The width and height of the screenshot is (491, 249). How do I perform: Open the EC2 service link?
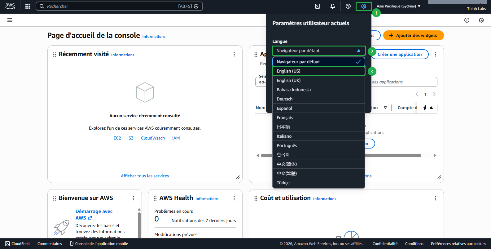[x=117, y=138]
